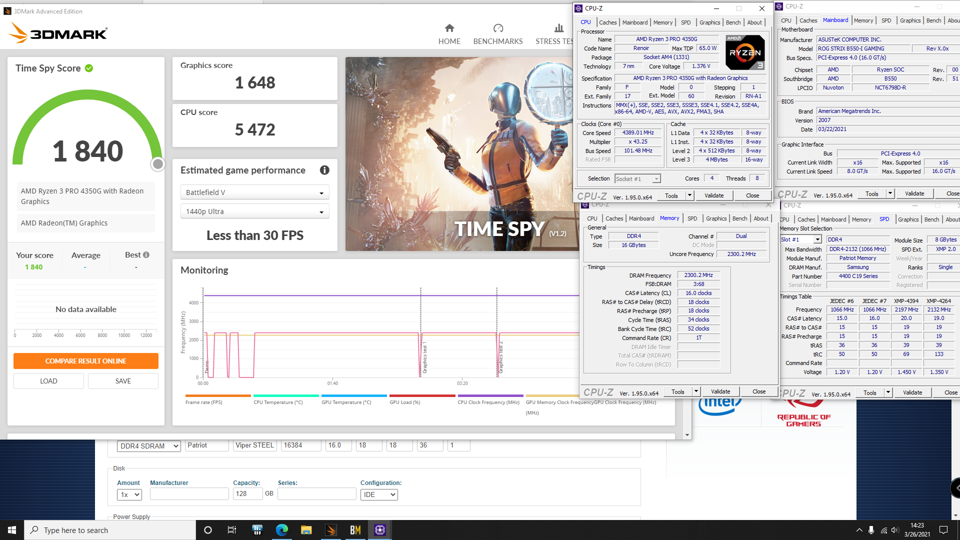Click COMPARE RESULT ONLINE button
Viewport: 960px width, 540px height.
86,361
